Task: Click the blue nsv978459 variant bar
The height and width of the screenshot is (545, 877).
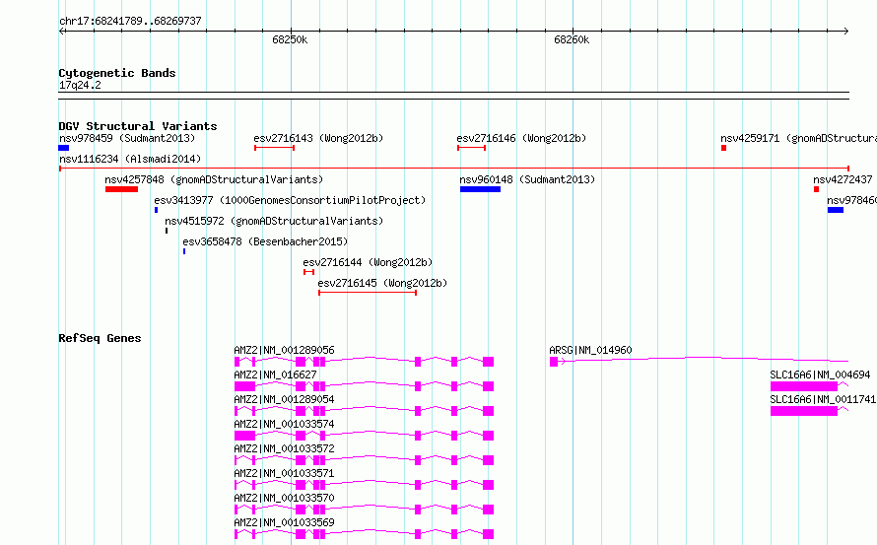Action: pyautogui.click(x=64, y=148)
